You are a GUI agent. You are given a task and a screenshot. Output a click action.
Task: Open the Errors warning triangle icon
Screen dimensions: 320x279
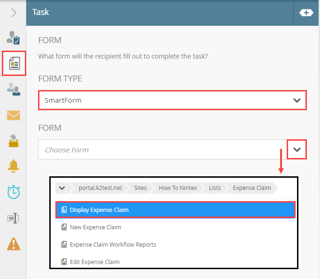(13, 243)
